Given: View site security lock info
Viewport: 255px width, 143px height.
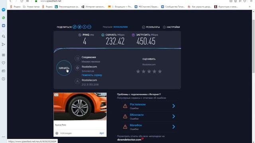Looking at the screenshot, I should [36, 1].
